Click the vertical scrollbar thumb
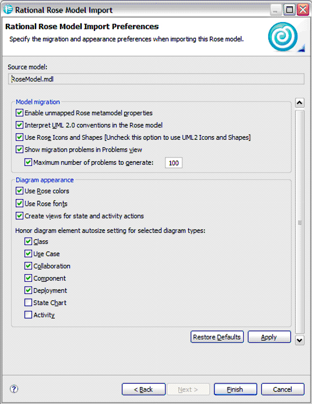312x404 pixels. 299,222
